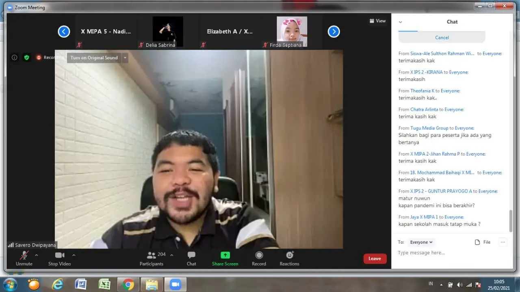Collapse chat panel with chevron
Image resolution: width=520 pixels, height=292 pixels.
400,22
